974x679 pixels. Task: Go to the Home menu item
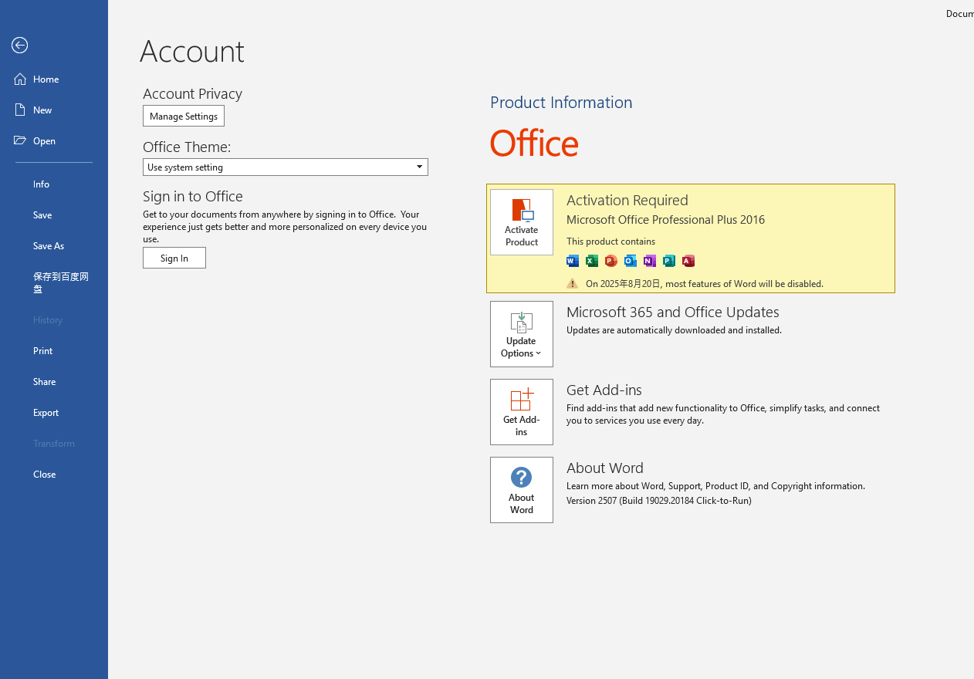46,79
